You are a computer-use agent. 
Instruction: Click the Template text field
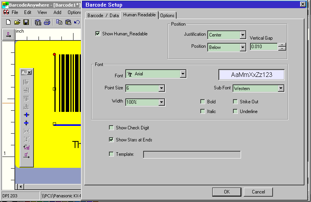(192, 155)
